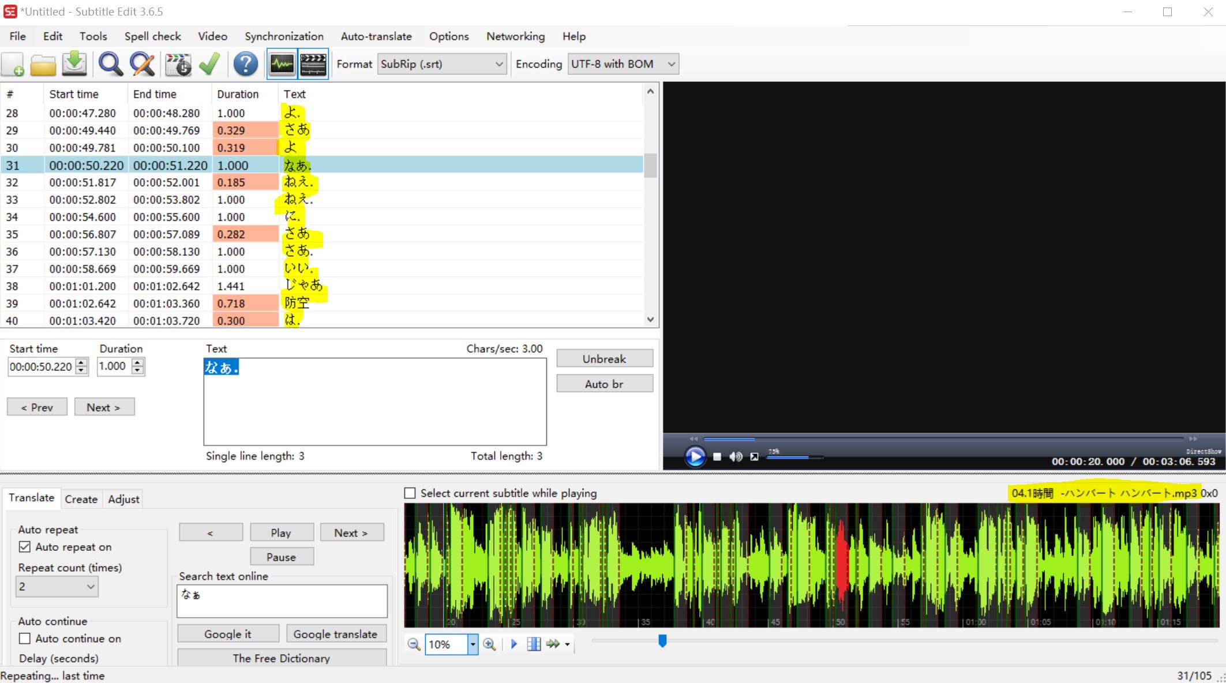Check Select current subtitle while playing

tap(410, 493)
